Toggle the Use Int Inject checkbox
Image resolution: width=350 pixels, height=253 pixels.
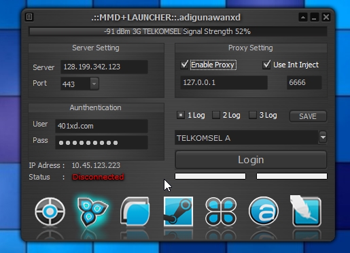click(266, 65)
